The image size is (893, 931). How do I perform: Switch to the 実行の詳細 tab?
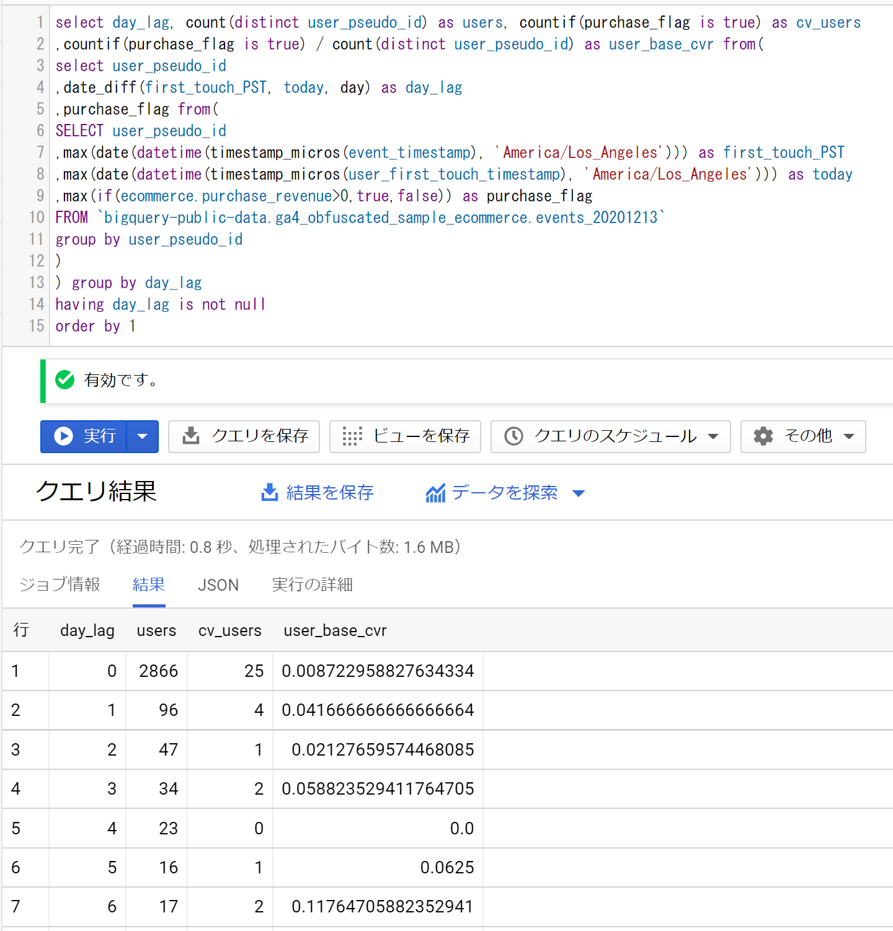coord(312,585)
